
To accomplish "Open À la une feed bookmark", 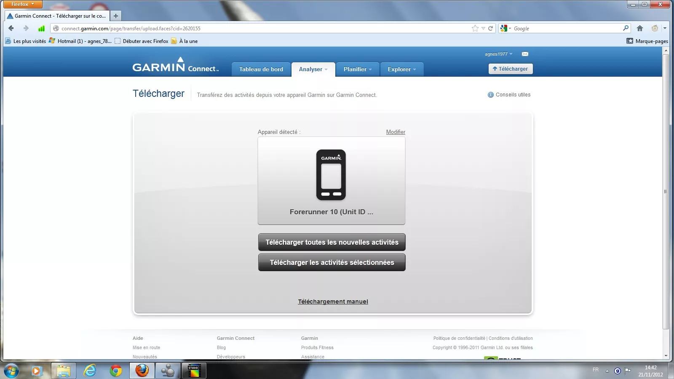I will 185,41.
